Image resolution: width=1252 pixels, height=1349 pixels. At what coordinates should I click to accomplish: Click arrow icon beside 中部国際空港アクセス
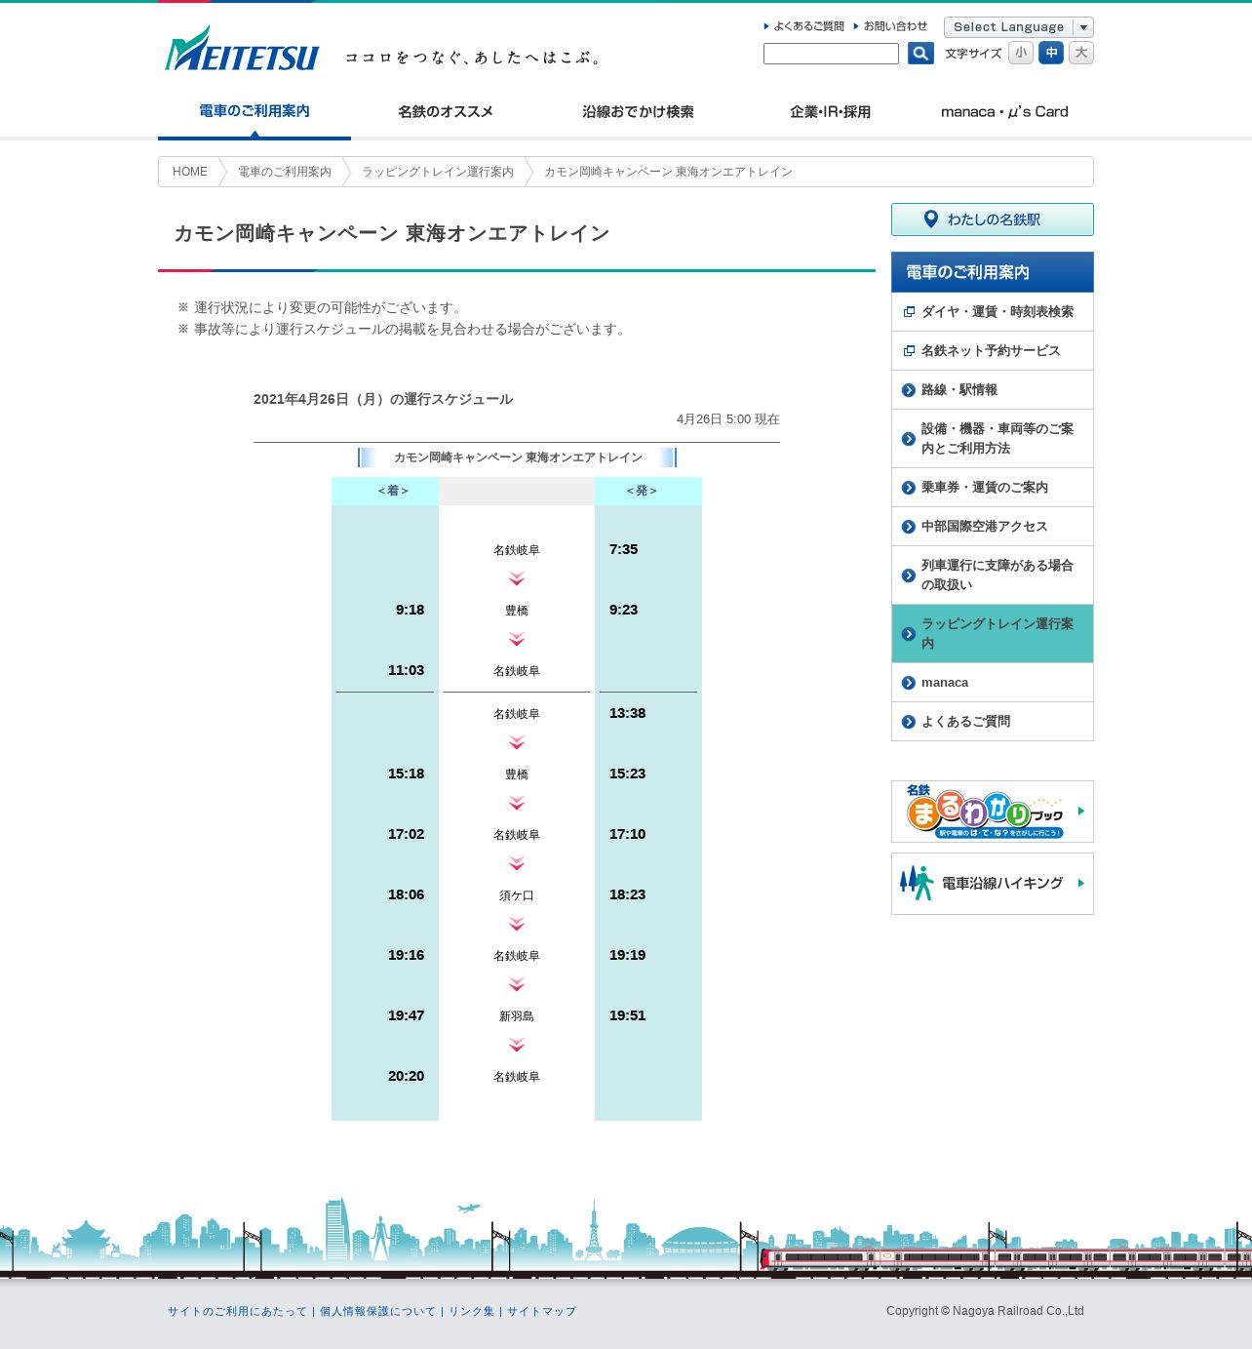coord(909,527)
